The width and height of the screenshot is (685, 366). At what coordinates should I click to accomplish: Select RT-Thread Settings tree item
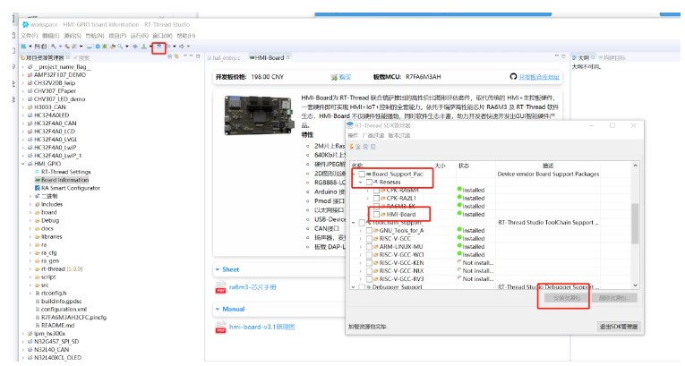coord(66,172)
